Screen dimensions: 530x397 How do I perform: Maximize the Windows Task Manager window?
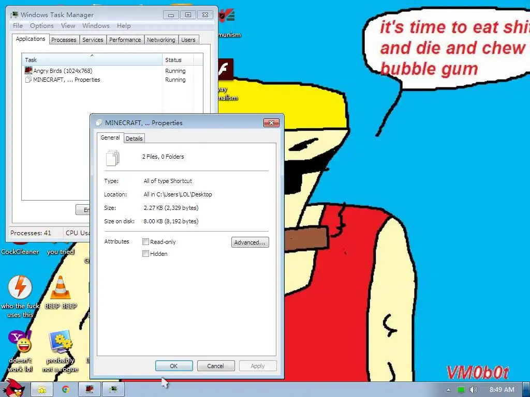188,15
